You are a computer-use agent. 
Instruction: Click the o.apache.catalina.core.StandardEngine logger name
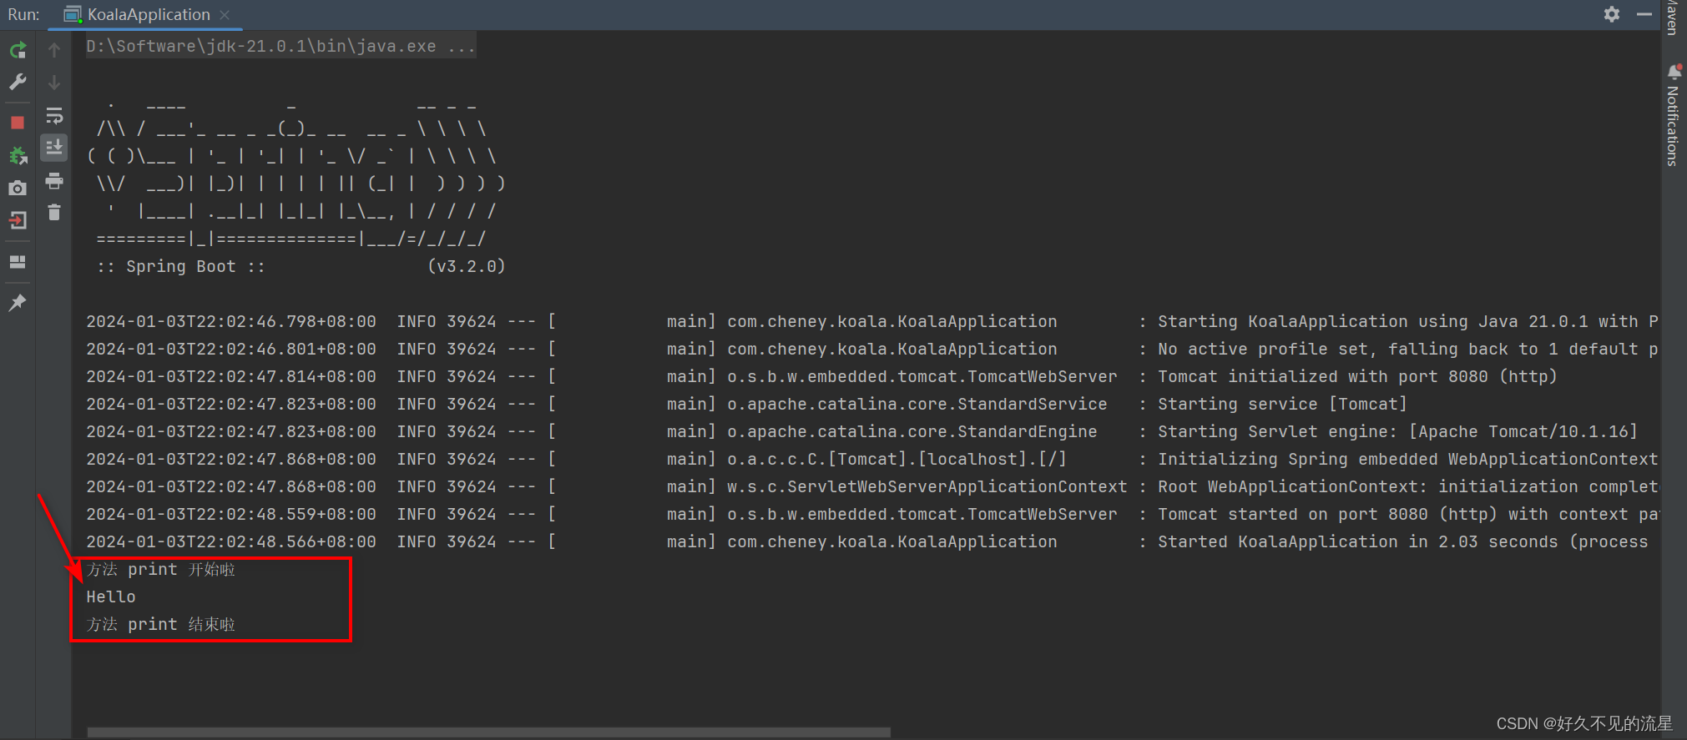(x=912, y=431)
